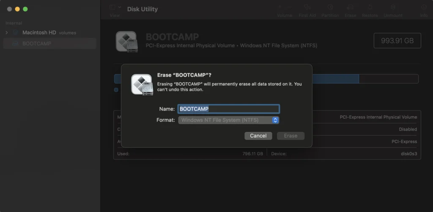Click the BOOTCAMP drive icon in the dialog
The height and width of the screenshot is (212, 433).
click(x=142, y=85)
